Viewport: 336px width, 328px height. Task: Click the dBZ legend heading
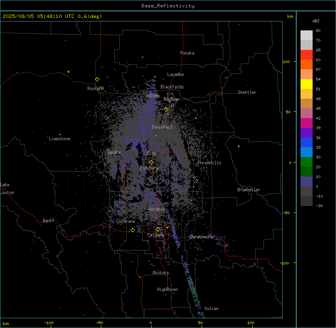click(x=316, y=21)
